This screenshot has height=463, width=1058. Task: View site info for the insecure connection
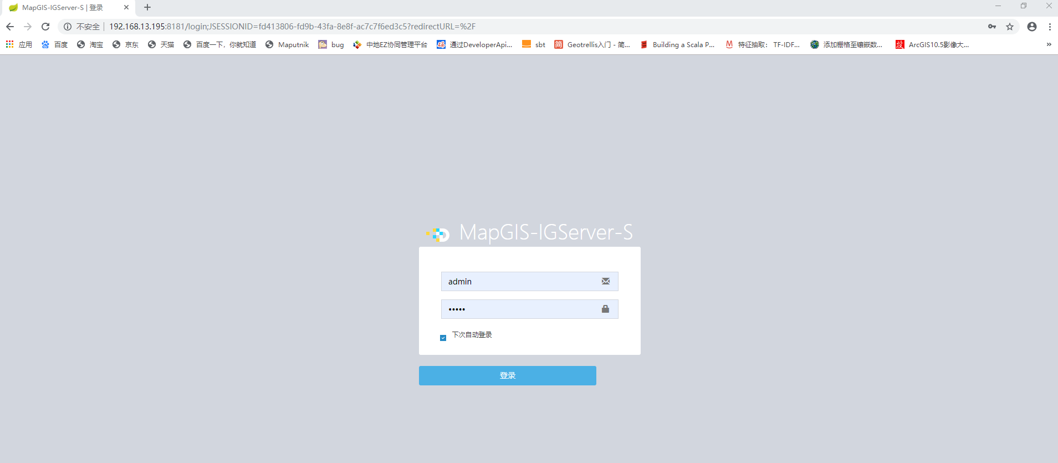(x=68, y=27)
